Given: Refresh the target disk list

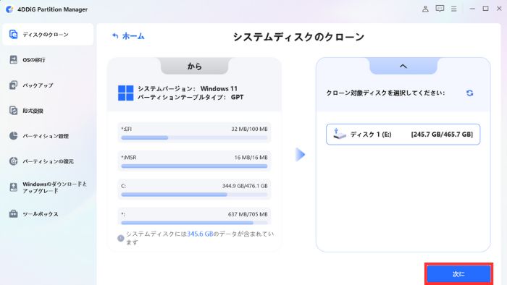Looking at the screenshot, I should pyautogui.click(x=469, y=93).
